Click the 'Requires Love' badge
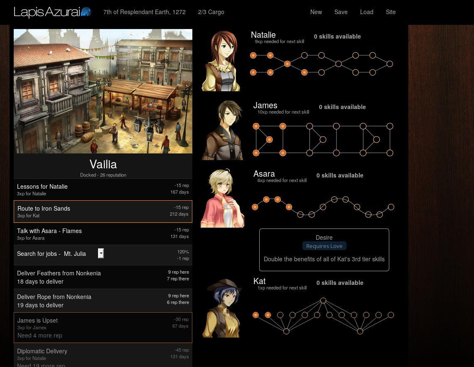 click(x=324, y=246)
